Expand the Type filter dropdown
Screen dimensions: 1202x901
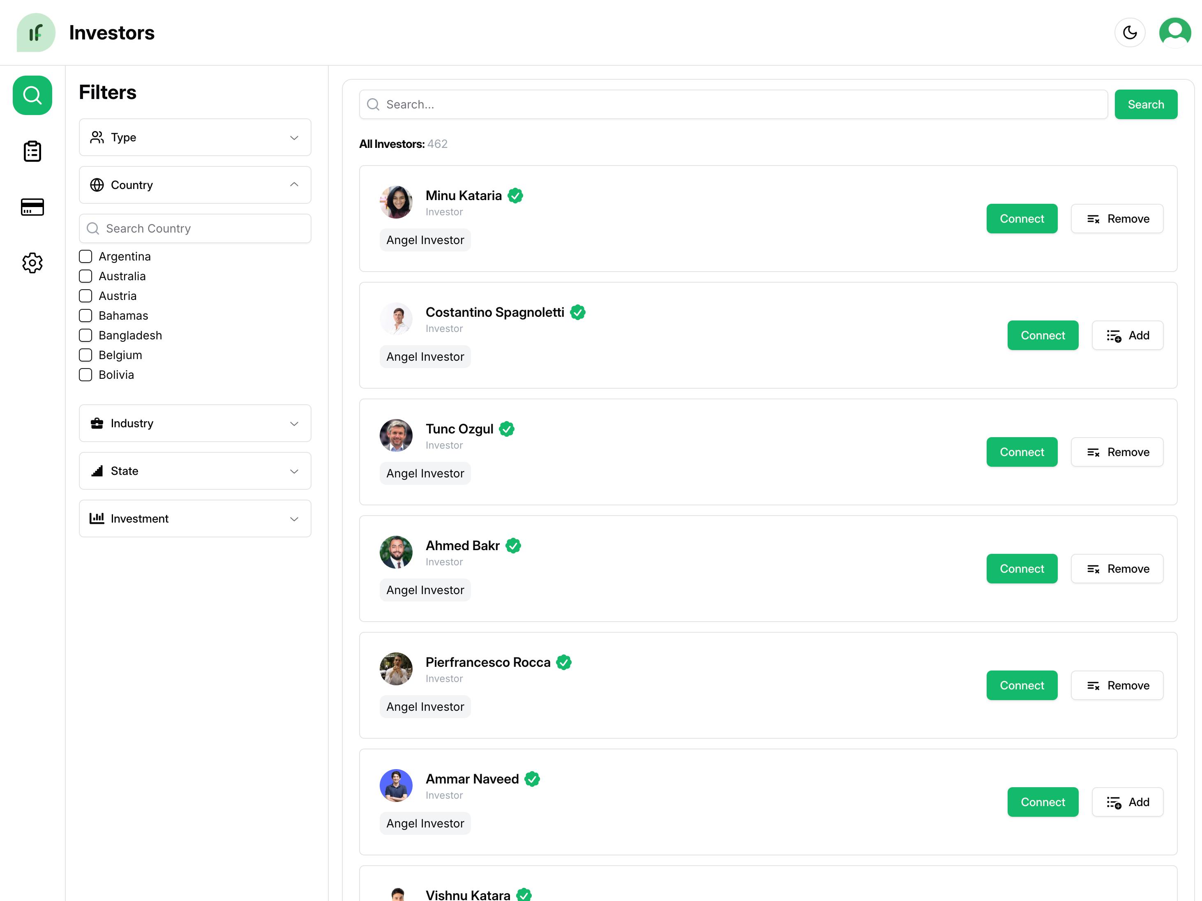point(194,138)
